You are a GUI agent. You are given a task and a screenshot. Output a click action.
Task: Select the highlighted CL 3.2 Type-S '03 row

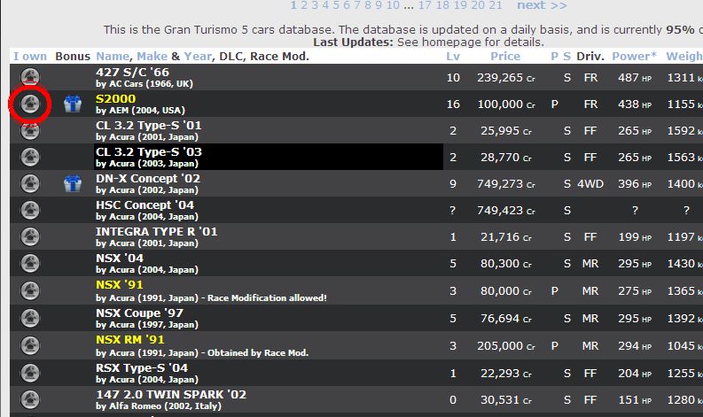coord(269,157)
